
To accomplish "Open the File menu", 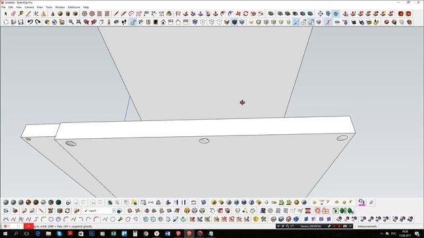I will point(3,7).
